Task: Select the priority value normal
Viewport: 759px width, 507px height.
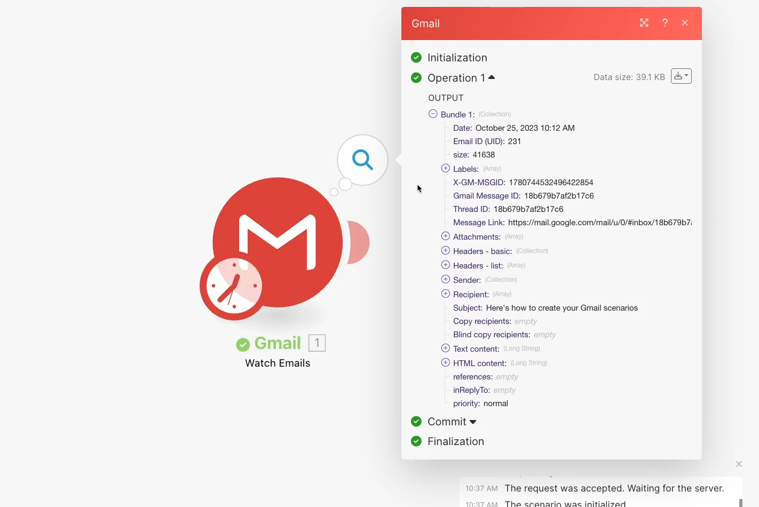Action: coord(496,403)
